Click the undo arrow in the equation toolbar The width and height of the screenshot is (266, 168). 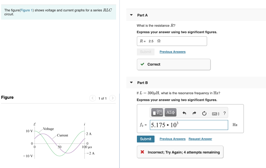tap(184, 113)
